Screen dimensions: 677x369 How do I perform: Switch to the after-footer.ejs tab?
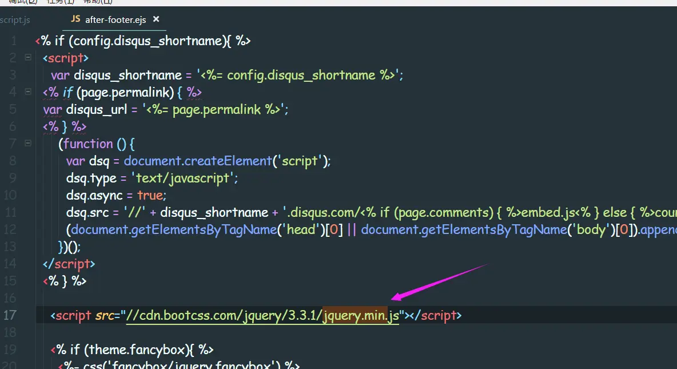pos(116,19)
